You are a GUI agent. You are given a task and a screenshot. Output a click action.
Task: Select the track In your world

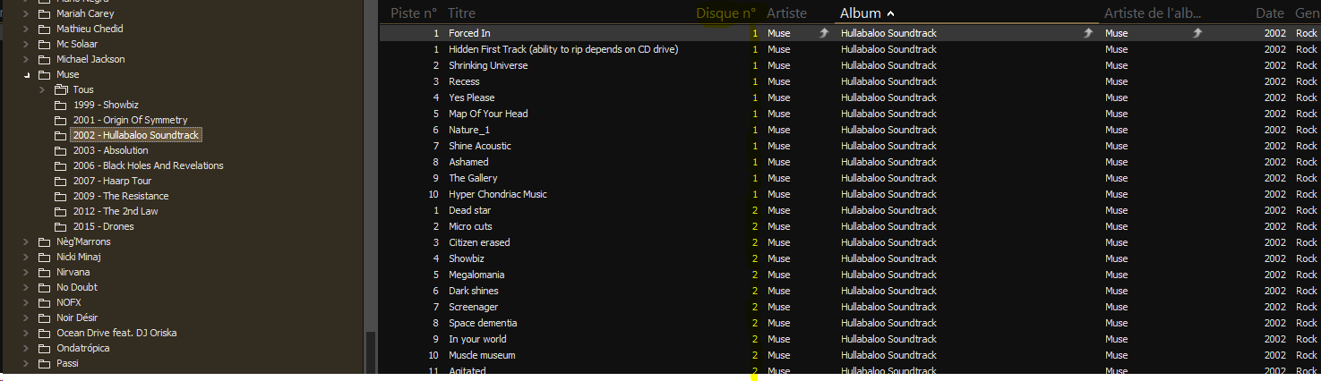pyautogui.click(x=477, y=339)
